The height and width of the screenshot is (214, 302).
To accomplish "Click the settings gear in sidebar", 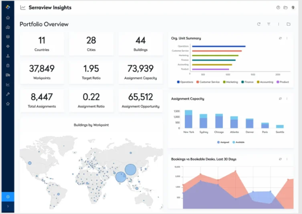I will pyautogui.click(x=8, y=197).
